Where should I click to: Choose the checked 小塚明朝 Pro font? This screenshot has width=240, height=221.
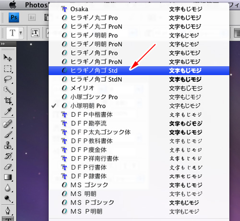click(139, 106)
